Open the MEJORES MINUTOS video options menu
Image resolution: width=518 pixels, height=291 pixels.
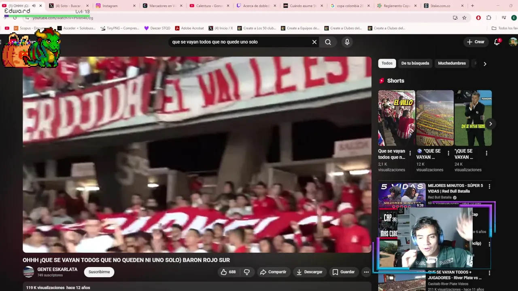click(x=489, y=186)
